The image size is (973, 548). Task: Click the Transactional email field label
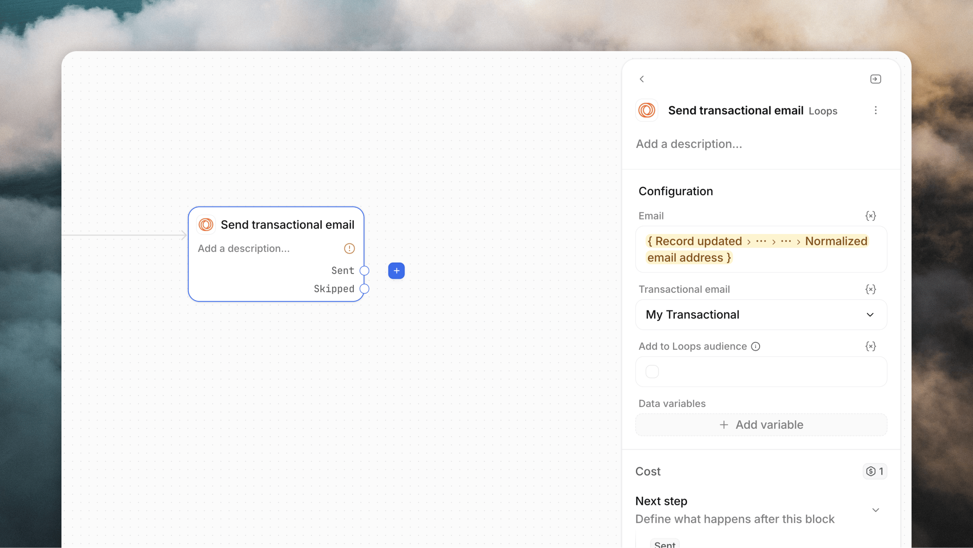(x=684, y=289)
